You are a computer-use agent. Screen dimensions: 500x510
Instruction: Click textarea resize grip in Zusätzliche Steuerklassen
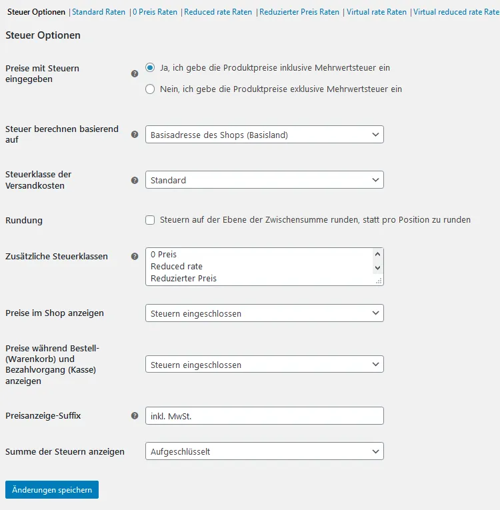click(x=379, y=281)
